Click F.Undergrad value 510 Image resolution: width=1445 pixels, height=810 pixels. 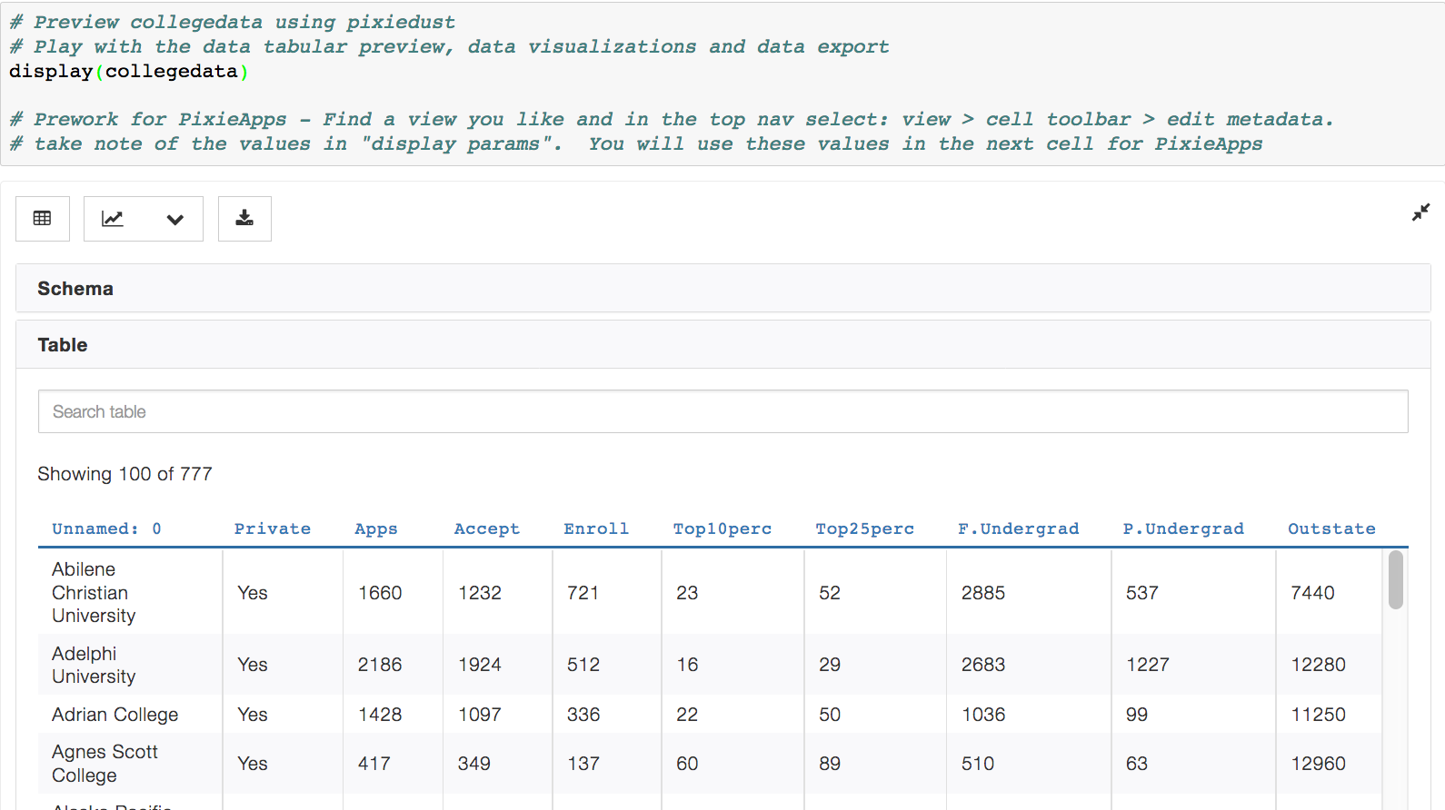(978, 764)
